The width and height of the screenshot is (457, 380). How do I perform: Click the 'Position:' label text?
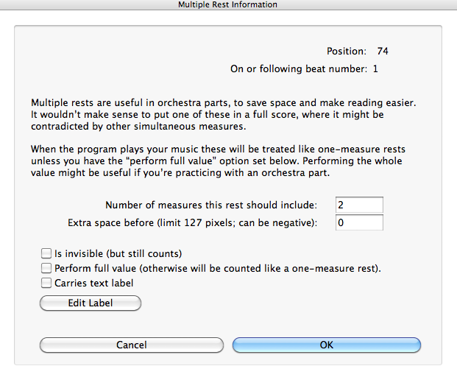pos(347,52)
